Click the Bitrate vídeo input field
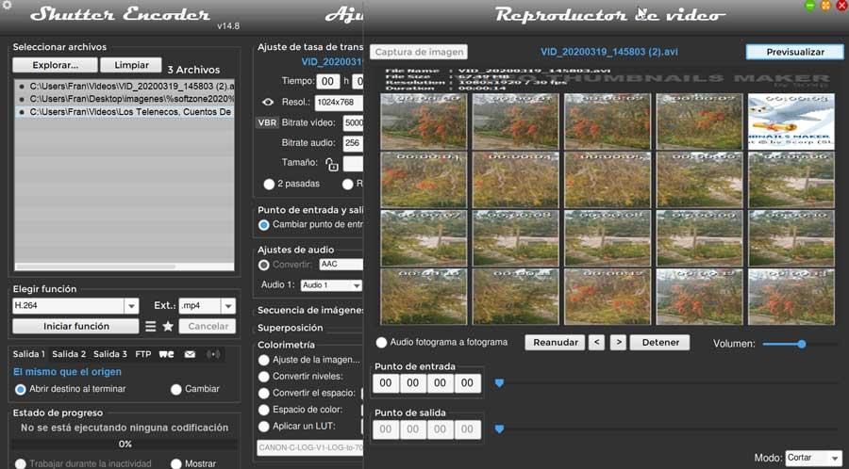The width and height of the screenshot is (849, 469). 353,122
